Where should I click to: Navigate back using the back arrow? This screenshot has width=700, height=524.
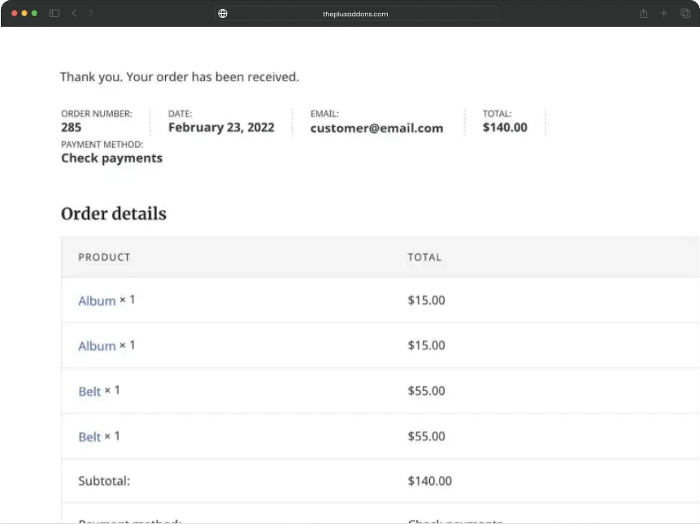(74, 13)
